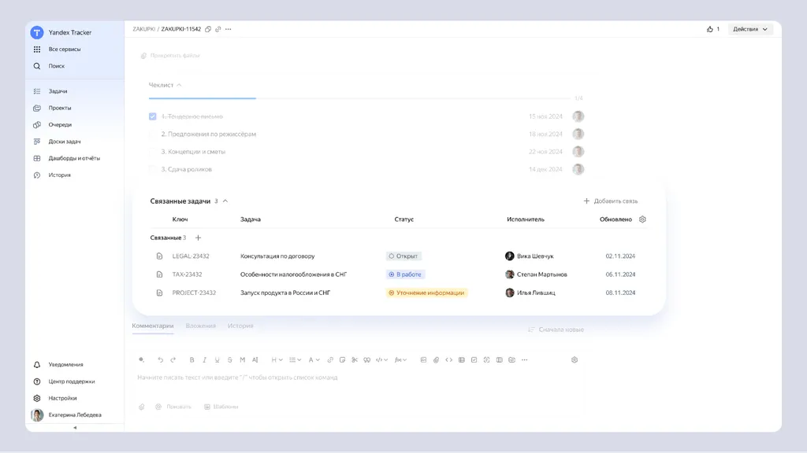Check Предложения по режиссёрам checklist item
Image resolution: width=807 pixels, height=453 pixels.
153,134
